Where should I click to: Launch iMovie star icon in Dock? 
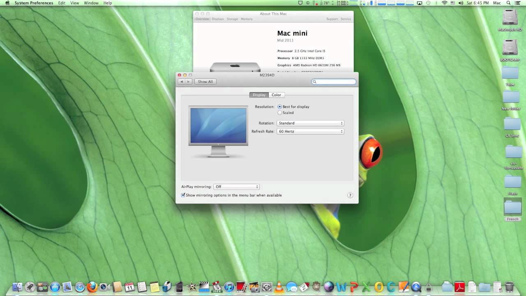coord(192,287)
